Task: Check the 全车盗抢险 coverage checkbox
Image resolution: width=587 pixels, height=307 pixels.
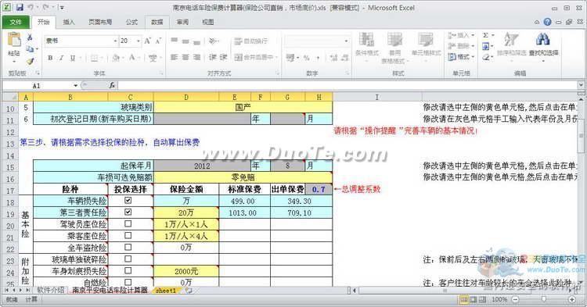Action: 128,248
